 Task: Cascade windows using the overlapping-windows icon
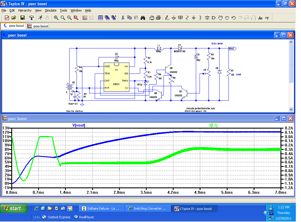[107, 18]
